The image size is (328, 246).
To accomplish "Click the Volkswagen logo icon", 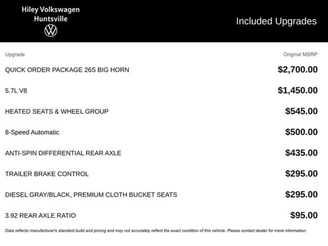I will coord(51,31).
